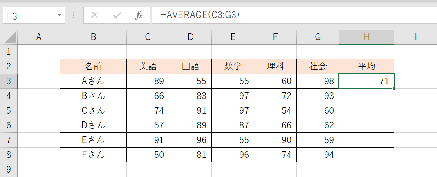
Task: Select column C header
Action: coord(148,37)
